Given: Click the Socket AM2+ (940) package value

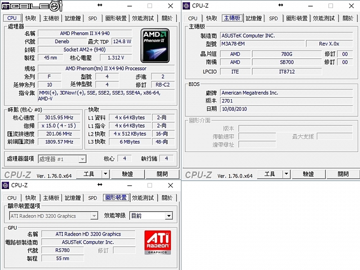Looking at the screenshot, I should (85, 49).
